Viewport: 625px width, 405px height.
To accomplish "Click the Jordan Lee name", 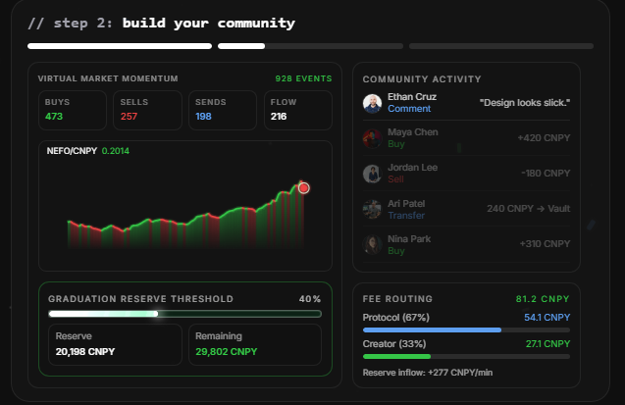I will [412, 168].
